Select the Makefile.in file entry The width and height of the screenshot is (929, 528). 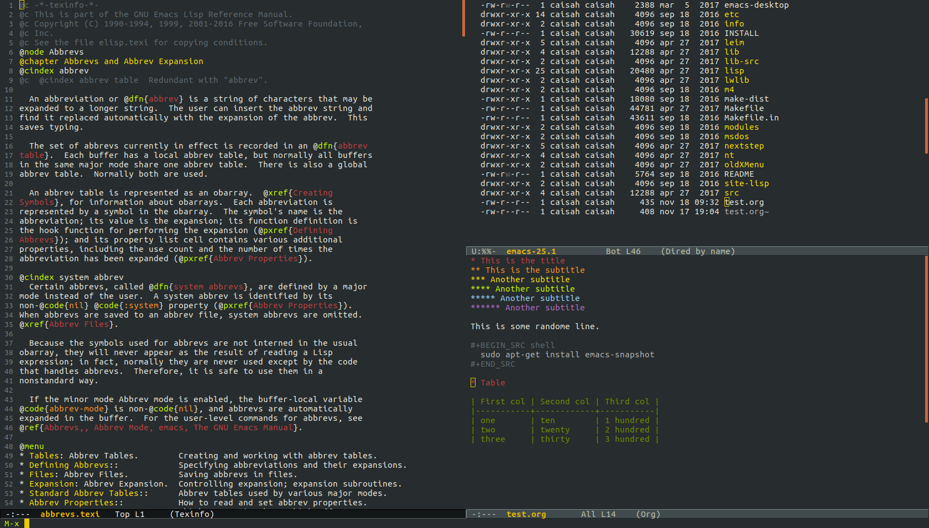(751, 118)
